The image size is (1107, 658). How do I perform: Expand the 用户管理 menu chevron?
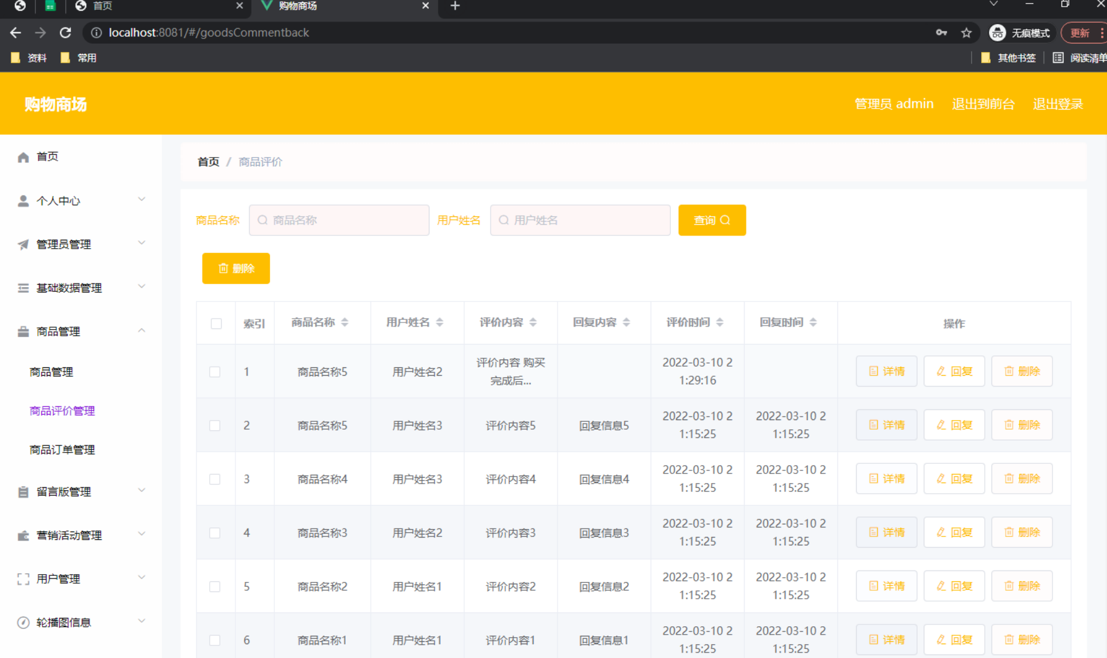[x=142, y=578]
